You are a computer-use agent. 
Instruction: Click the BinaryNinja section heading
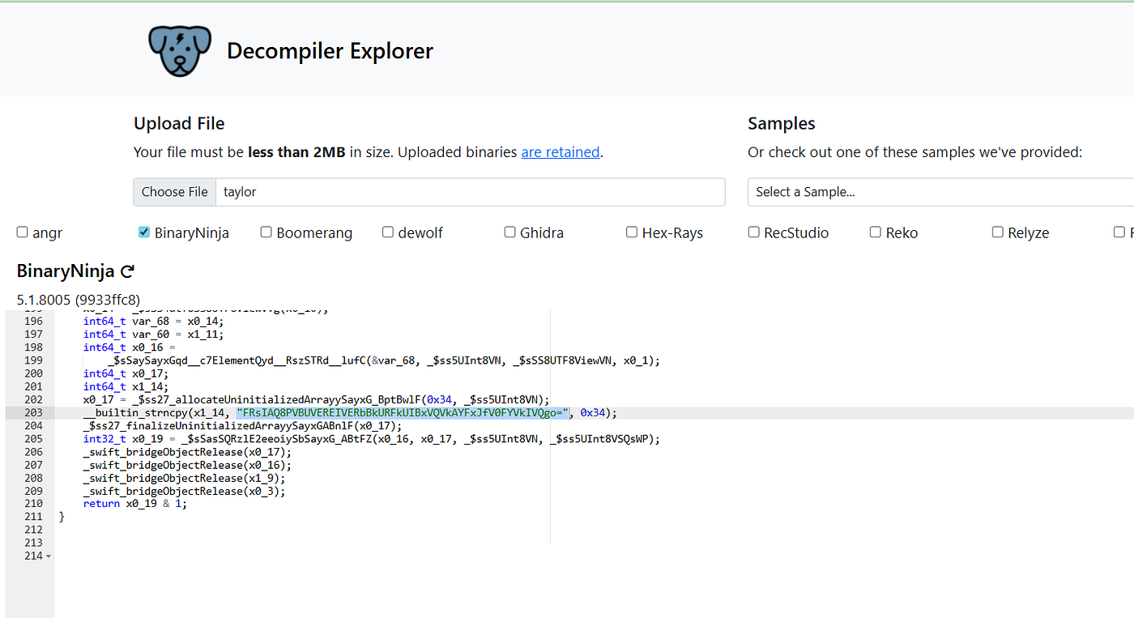[66, 271]
